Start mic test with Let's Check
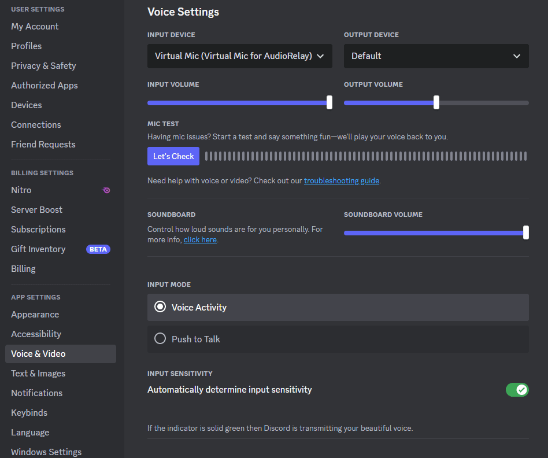The image size is (548, 458). tap(173, 156)
